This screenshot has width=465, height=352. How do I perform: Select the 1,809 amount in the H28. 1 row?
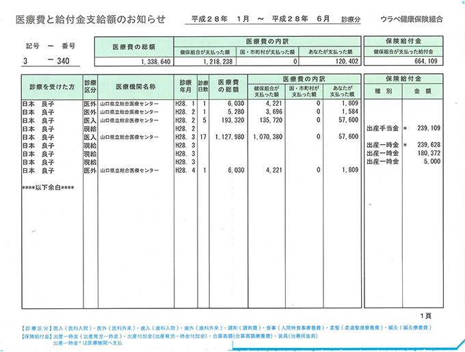pyautogui.click(x=350, y=103)
